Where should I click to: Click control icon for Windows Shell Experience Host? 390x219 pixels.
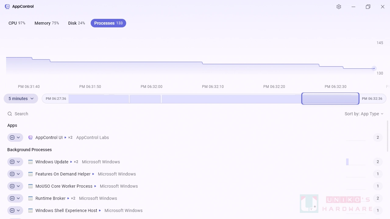click(x=12, y=210)
